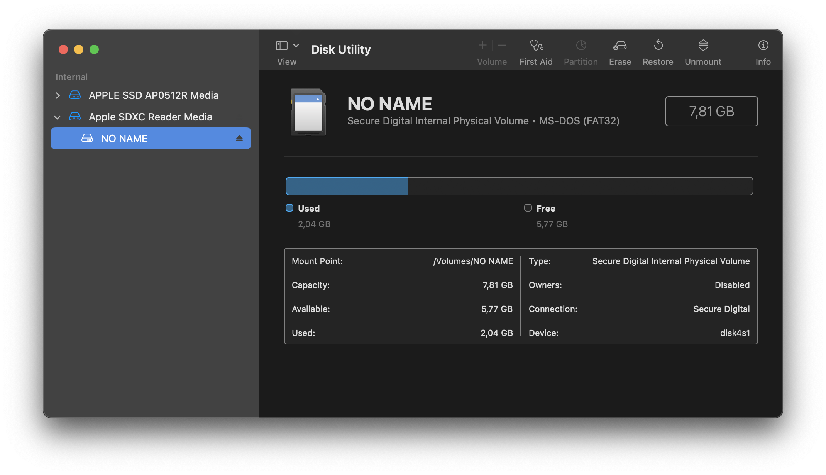The height and width of the screenshot is (475, 826).
Task: Click the used portion of the storage bar
Action: [347, 186]
